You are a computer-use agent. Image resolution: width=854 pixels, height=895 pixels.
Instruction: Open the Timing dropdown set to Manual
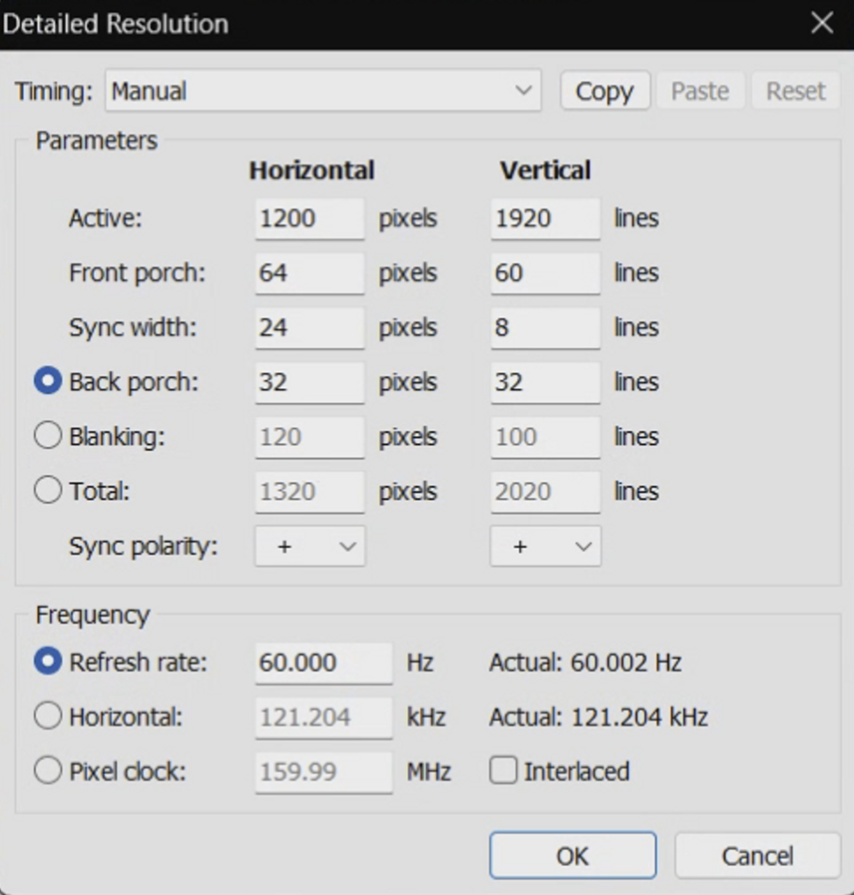coord(323,91)
